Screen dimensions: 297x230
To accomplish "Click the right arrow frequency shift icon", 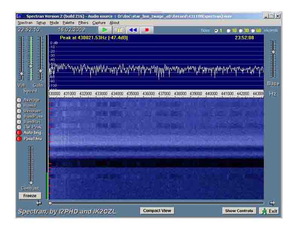I will click(272, 203).
